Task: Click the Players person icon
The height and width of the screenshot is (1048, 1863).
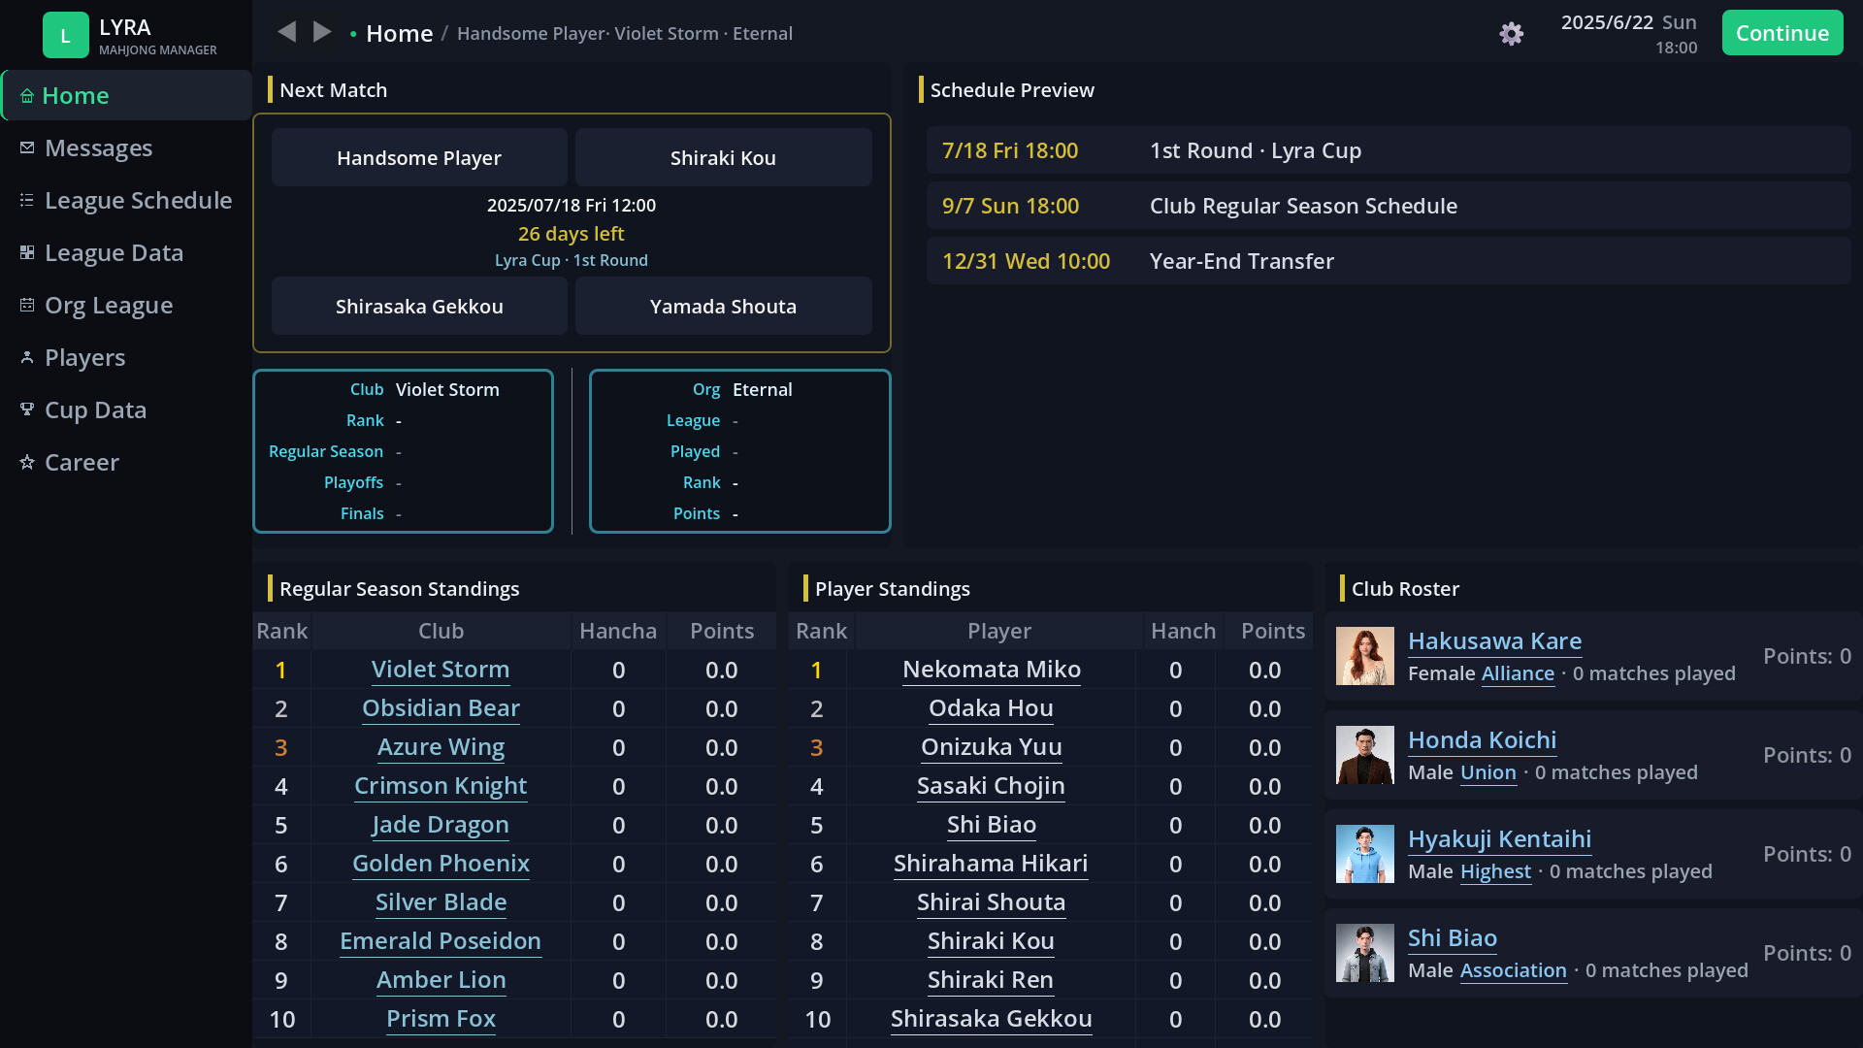Action: click(x=27, y=357)
